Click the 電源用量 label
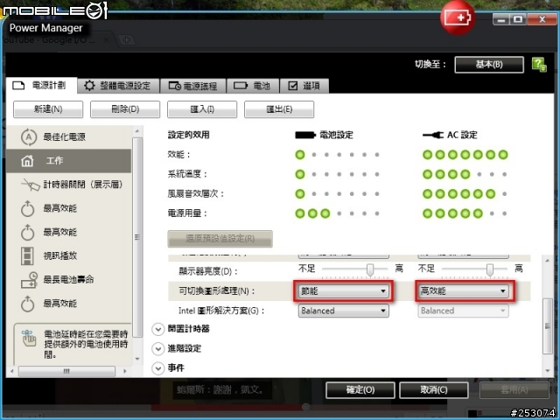560x420 pixels. point(187,213)
